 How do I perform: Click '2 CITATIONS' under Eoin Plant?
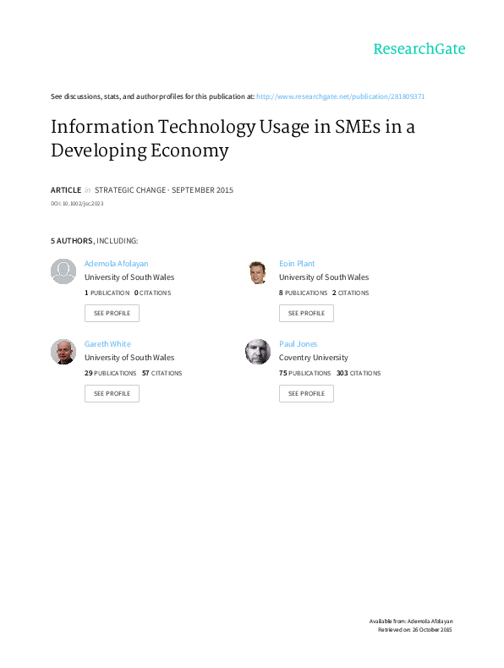click(351, 293)
